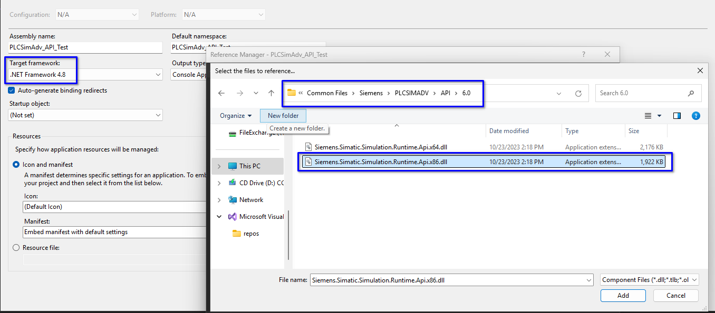Screen dimensions: 715x313
Task: Select the Icon and manifest option
Action: point(16,165)
